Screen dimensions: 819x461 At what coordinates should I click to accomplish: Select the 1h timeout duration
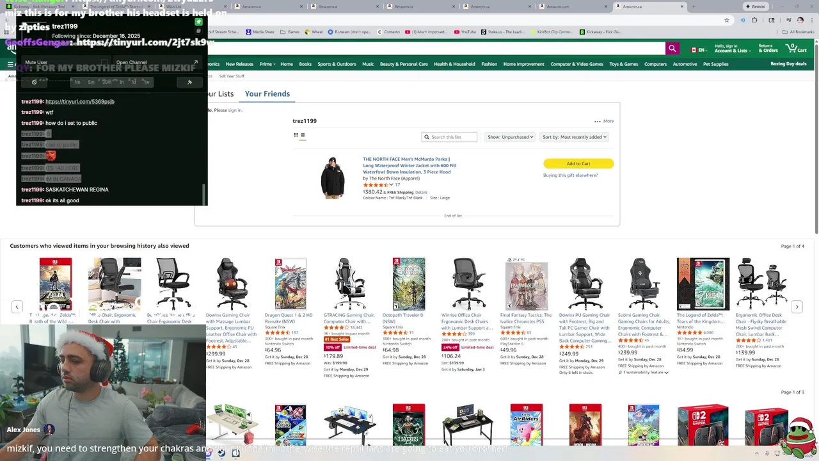(122, 82)
